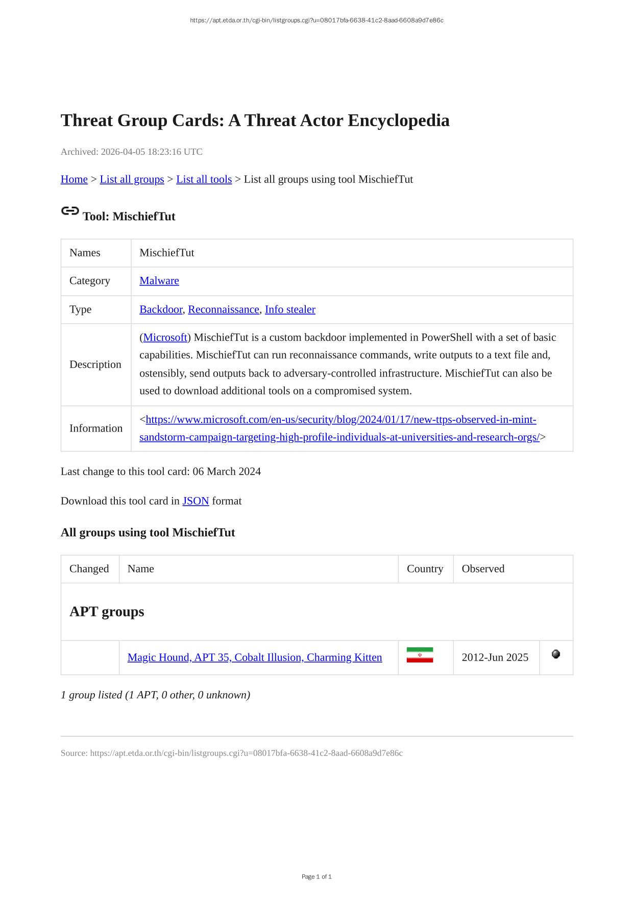This screenshot has height=897, width=634.
Task: Open List all tools breadcrumb
Action: point(204,179)
